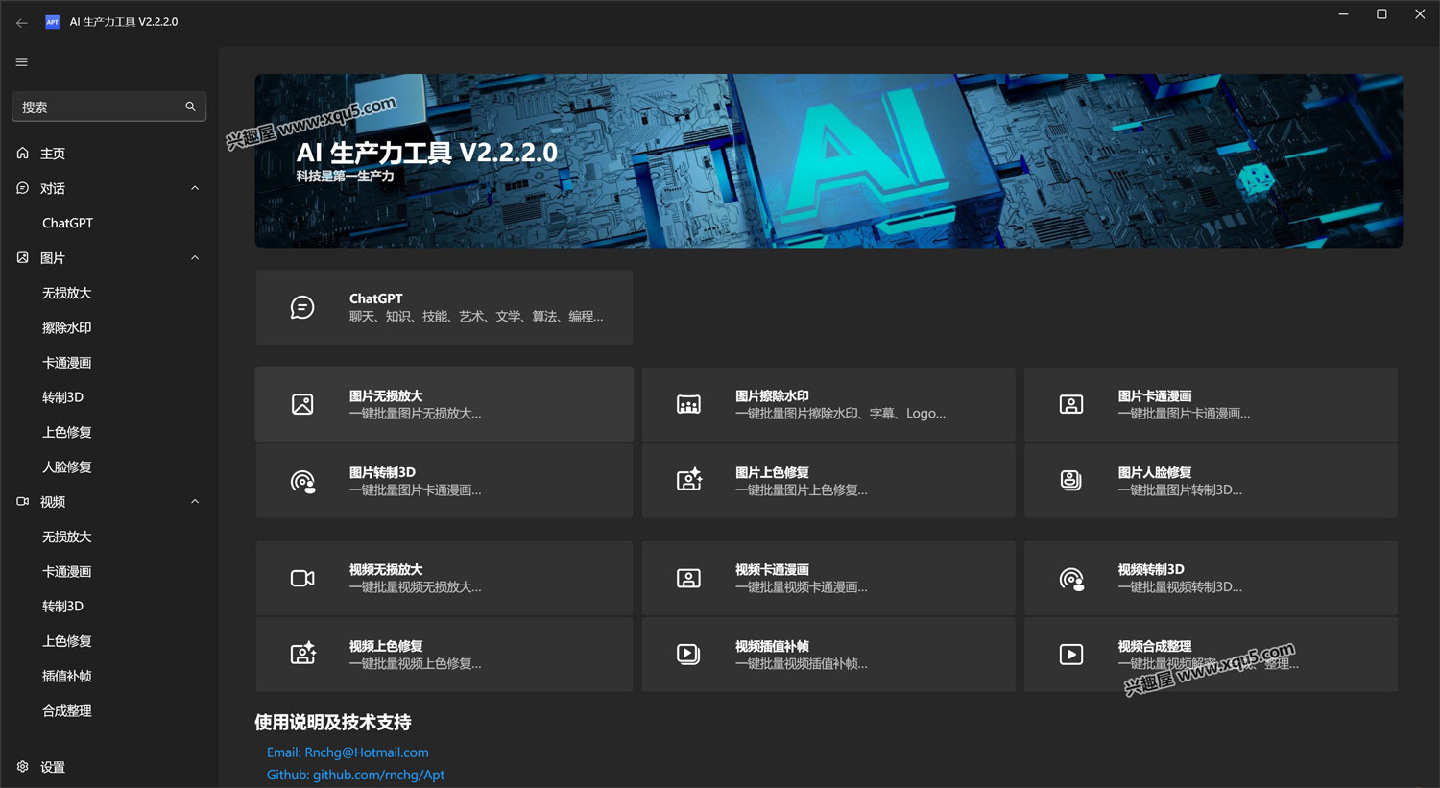
Task: Click the picture icon beside 图片 in sidebar
Action: 23,258
